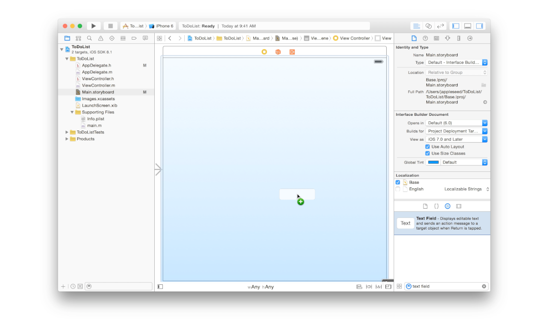Screen dimensions: 545x324
Task: Click the Global Tint color swatch
Action: click(433, 162)
